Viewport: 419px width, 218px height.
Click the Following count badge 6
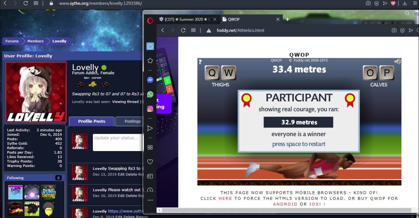[59, 178]
